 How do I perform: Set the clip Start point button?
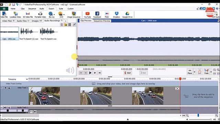point(128,73)
